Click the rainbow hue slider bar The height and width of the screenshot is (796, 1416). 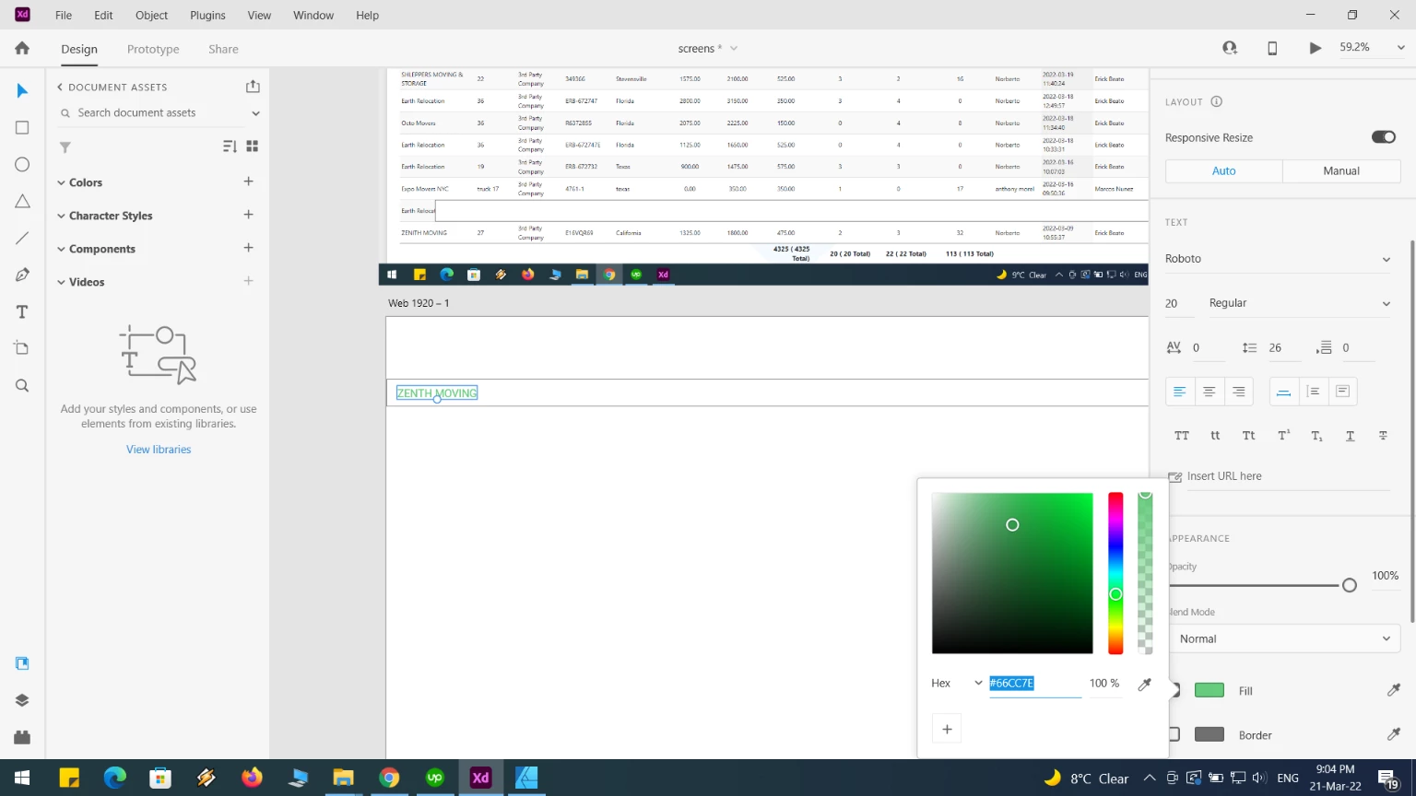(1115, 573)
